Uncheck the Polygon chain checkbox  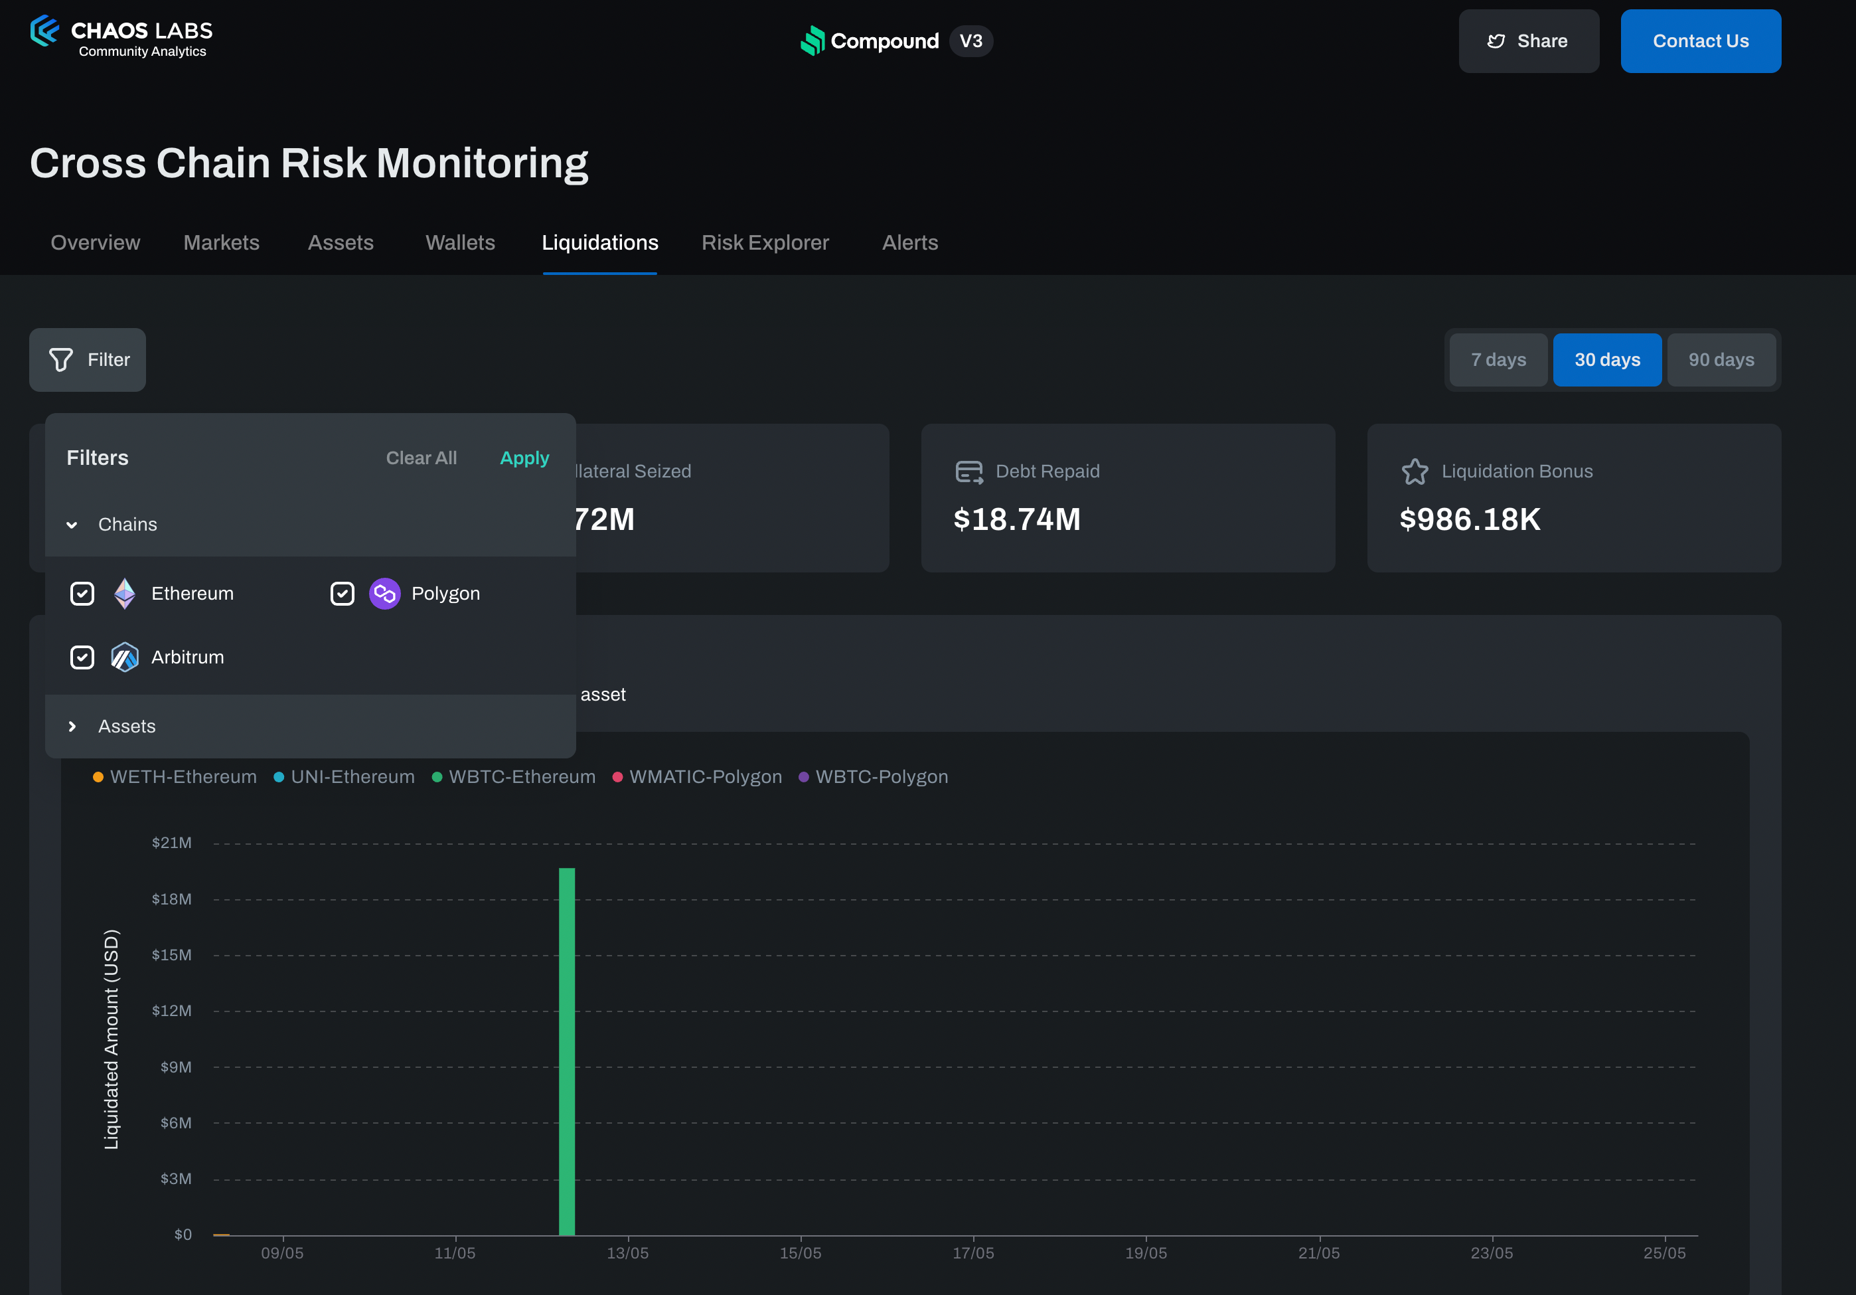(342, 594)
